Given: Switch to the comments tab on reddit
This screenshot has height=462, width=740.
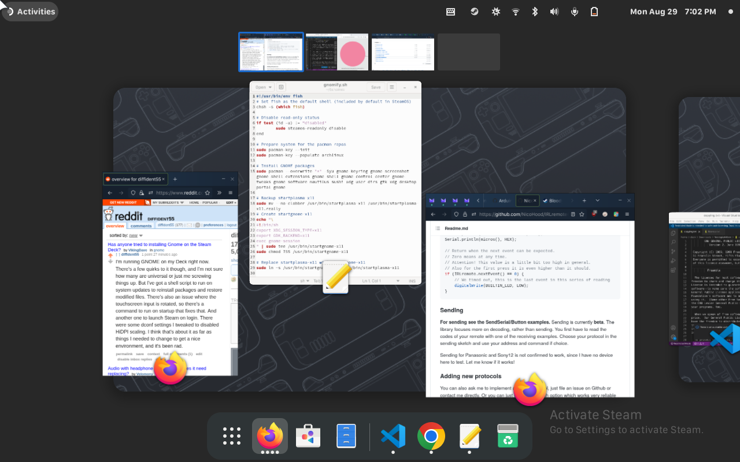Looking at the screenshot, I should [x=141, y=226].
